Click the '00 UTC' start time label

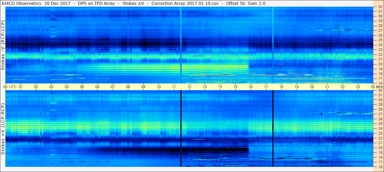[10, 87]
